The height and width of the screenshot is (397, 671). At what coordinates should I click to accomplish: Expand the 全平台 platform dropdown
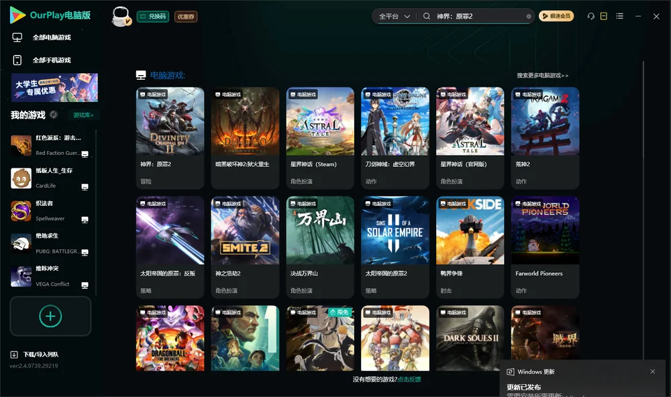click(394, 16)
